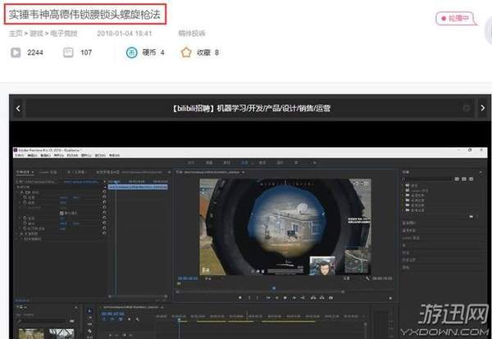492x339 pixels.
Task: Step forward one frame in Program Monitor
Action: pos(294,297)
